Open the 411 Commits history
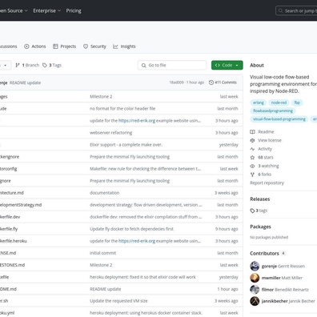Viewport: 317px width, 317px height. click(223, 82)
